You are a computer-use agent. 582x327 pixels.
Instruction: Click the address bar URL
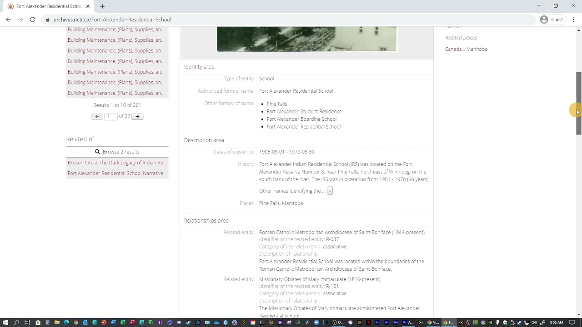112,20
